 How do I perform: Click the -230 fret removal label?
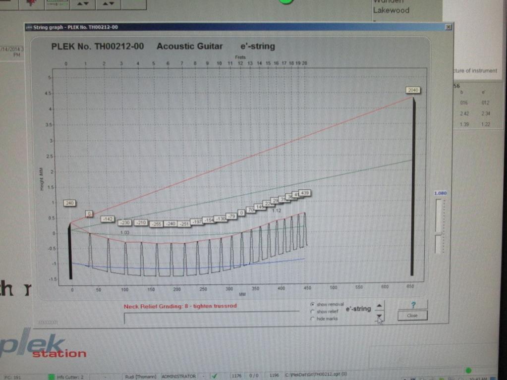click(125, 222)
